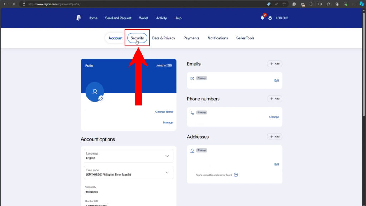Expand the Language dropdown
366x206 pixels.
tap(129, 156)
